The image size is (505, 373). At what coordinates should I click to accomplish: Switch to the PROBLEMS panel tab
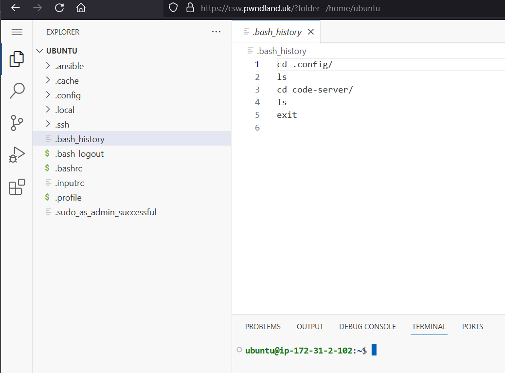coord(263,327)
